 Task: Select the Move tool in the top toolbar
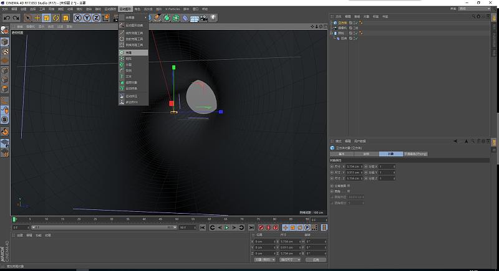coord(37,18)
